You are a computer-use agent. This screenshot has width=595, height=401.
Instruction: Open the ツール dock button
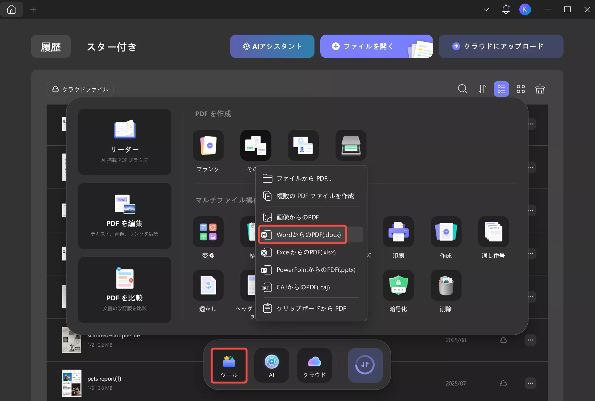coord(229,365)
